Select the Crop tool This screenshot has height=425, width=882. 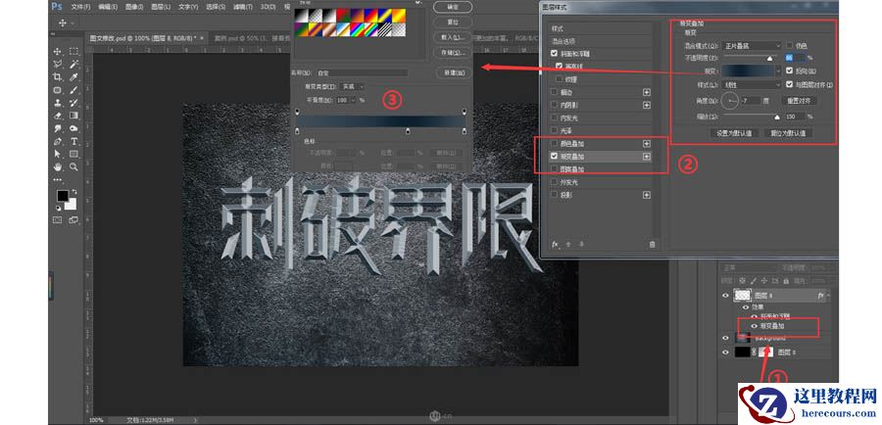58,77
